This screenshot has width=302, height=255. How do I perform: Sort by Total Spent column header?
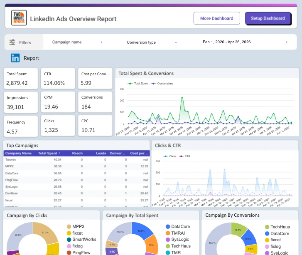tap(49, 153)
